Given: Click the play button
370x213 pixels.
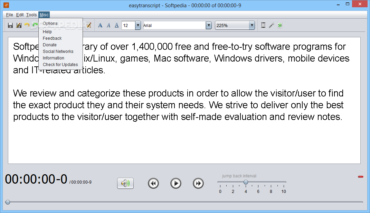Looking at the screenshot, I should click(176, 183).
